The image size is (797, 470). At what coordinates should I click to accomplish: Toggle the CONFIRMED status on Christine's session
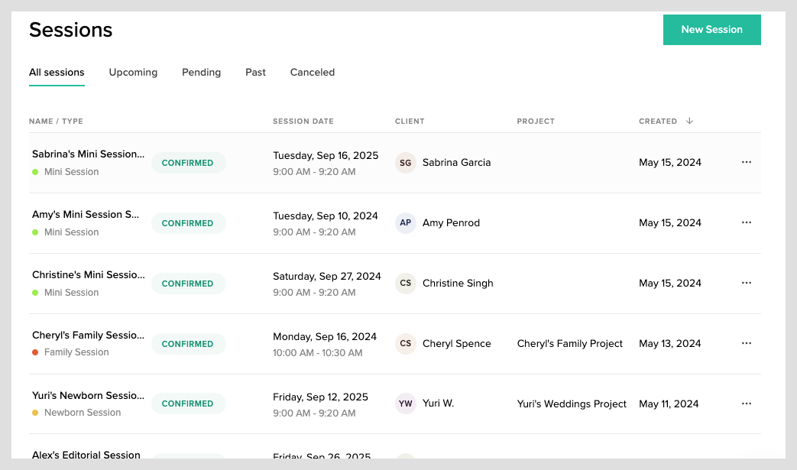tap(188, 284)
